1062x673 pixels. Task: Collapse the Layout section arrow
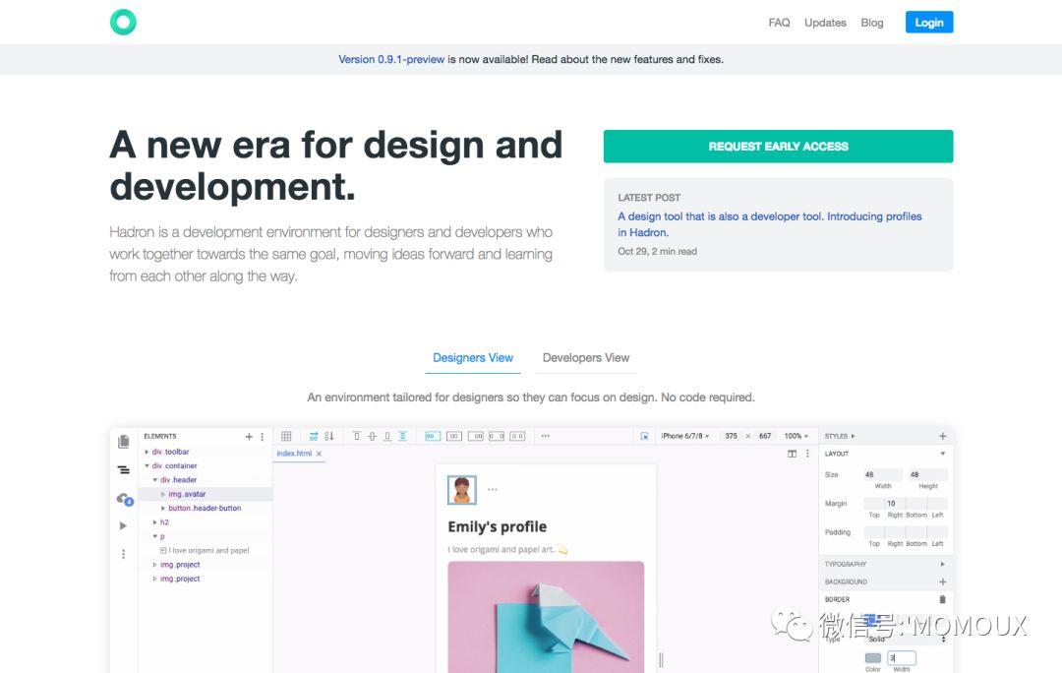click(943, 454)
